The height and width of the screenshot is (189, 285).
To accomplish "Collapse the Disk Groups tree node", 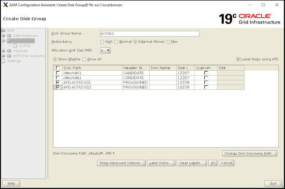I will tap(4, 41).
